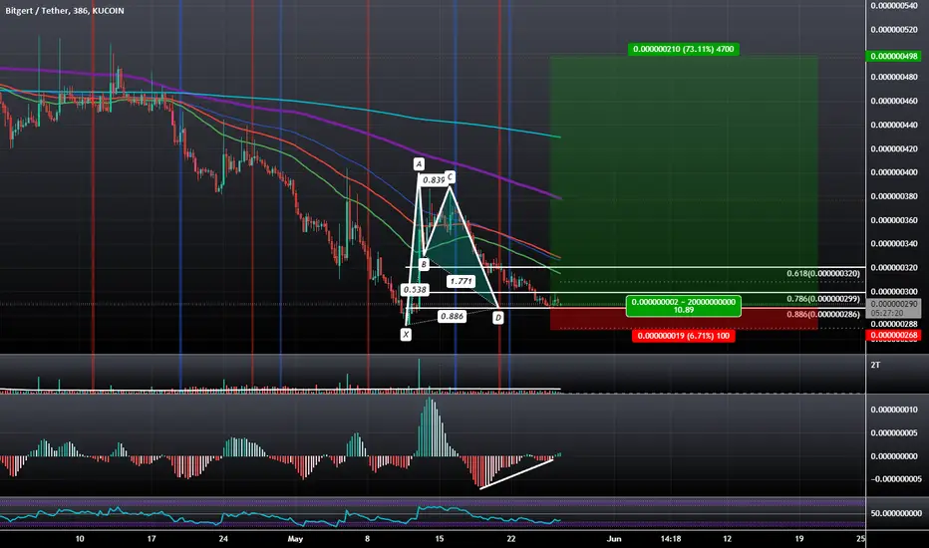Click the 19 date label on time axis
Image resolution: width=929 pixels, height=548 pixels.
tap(798, 538)
